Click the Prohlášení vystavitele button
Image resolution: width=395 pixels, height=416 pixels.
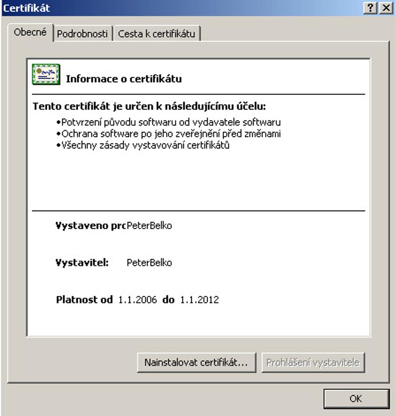(313, 362)
